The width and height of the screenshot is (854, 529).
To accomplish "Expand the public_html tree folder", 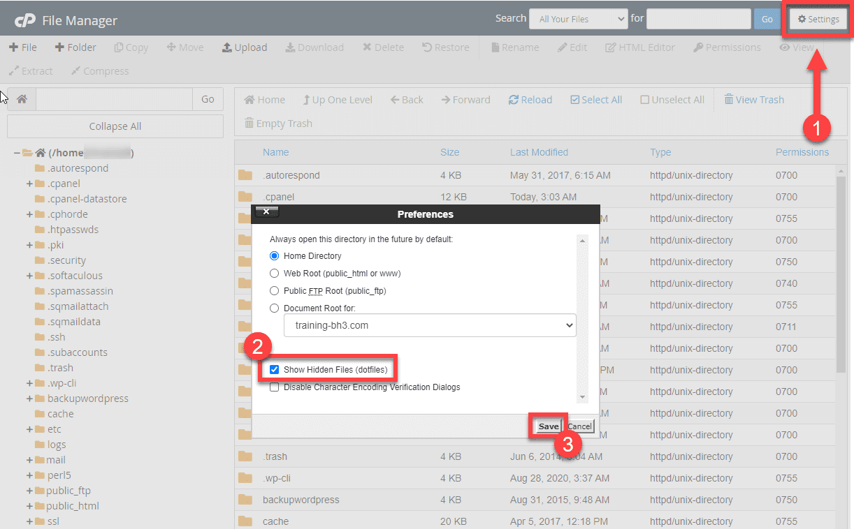I will coord(30,506).
